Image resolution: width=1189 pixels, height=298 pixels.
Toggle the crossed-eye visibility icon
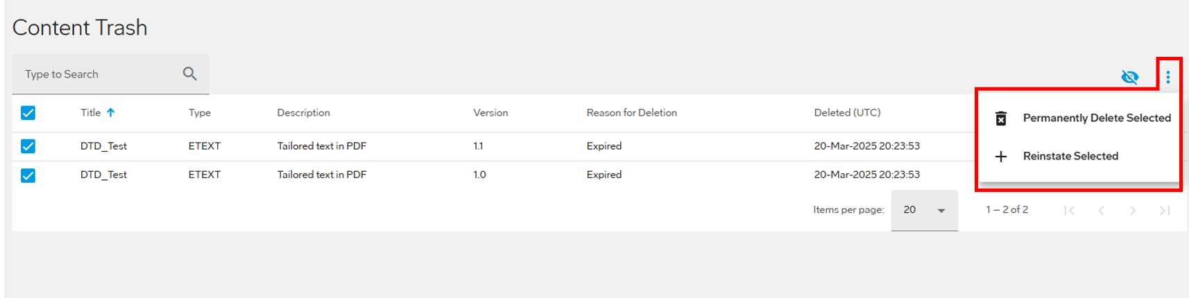tap(1129, 77)
